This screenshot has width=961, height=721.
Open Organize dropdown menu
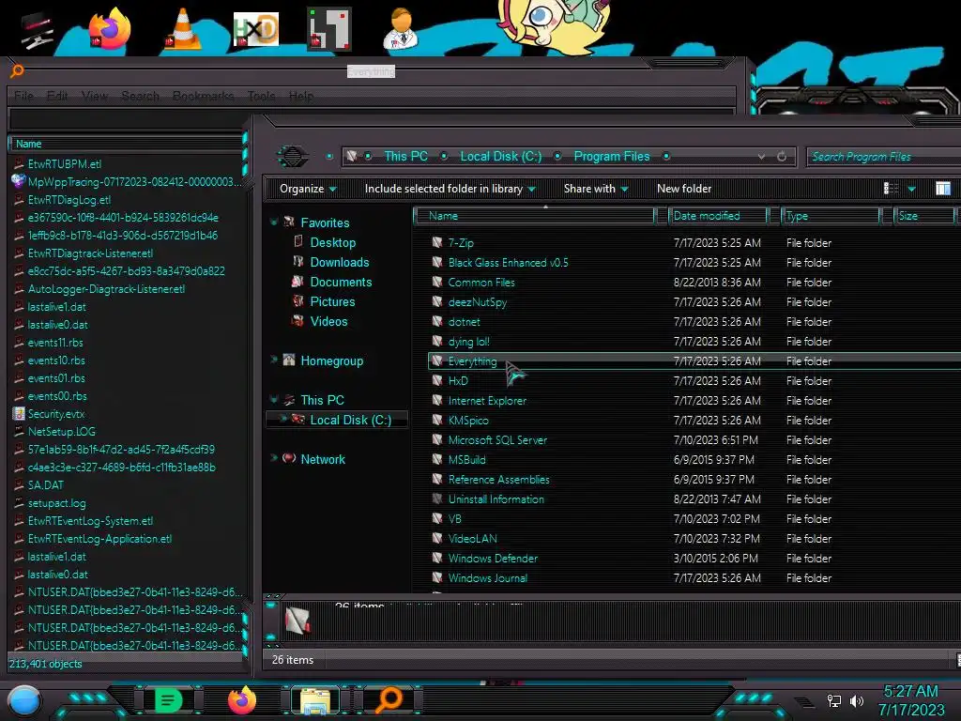click(x=308, y=188)
